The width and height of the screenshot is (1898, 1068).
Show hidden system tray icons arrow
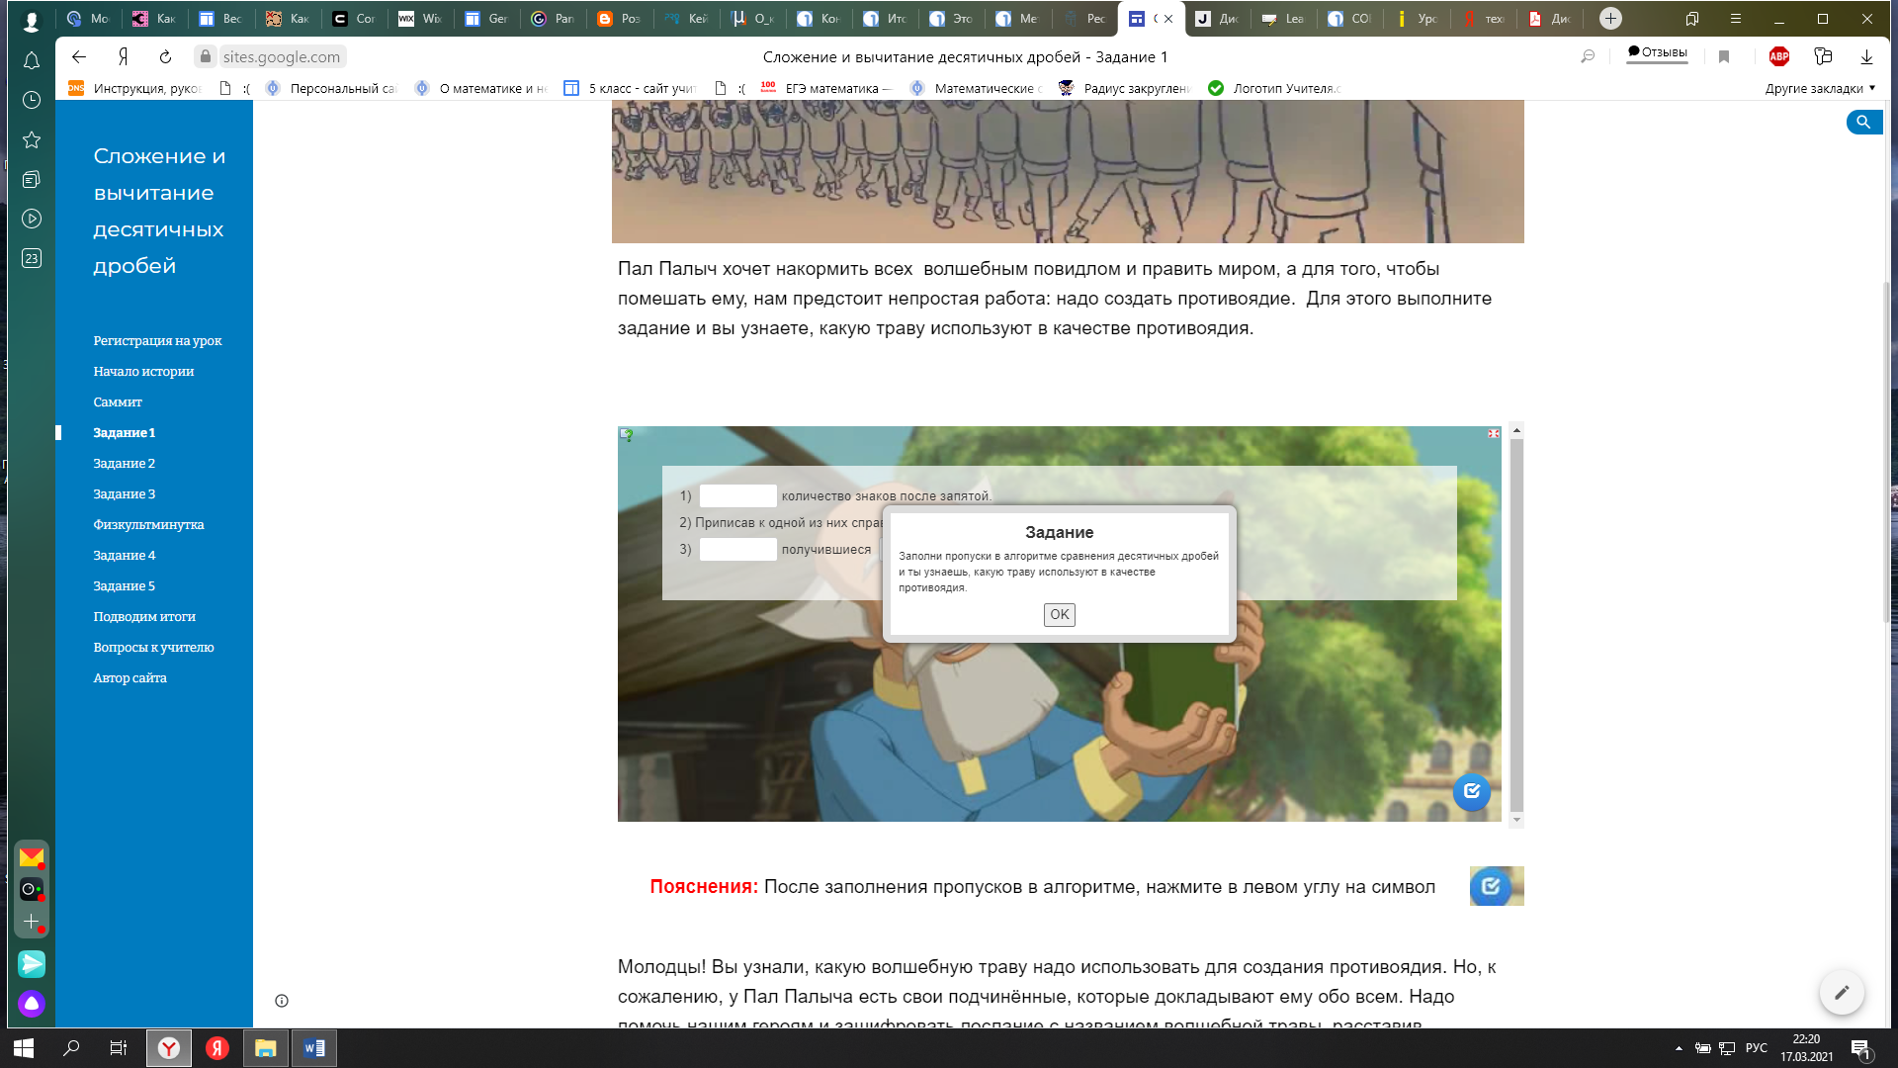coord(1679,1048)
